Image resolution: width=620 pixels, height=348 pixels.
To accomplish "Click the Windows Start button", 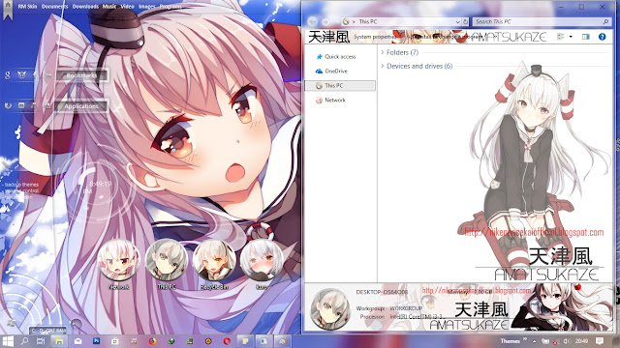I will pyautogui.click(x=8, y=341).
